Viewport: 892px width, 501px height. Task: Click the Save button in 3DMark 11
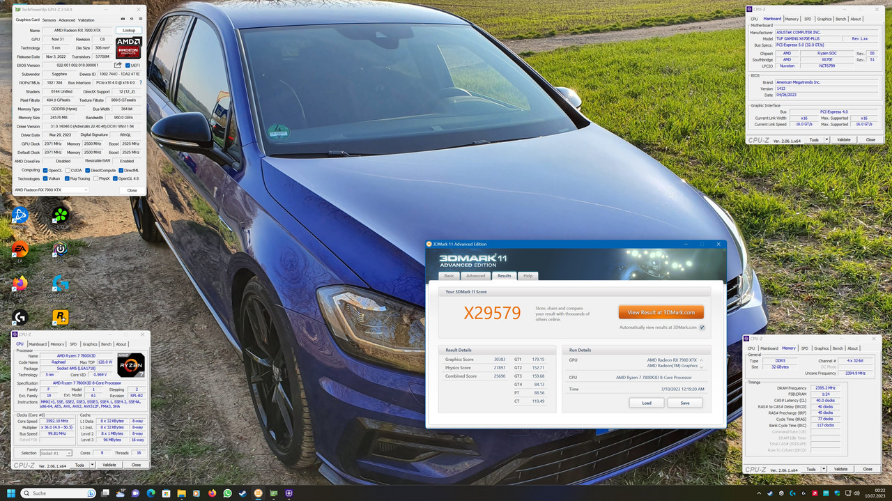685,403
